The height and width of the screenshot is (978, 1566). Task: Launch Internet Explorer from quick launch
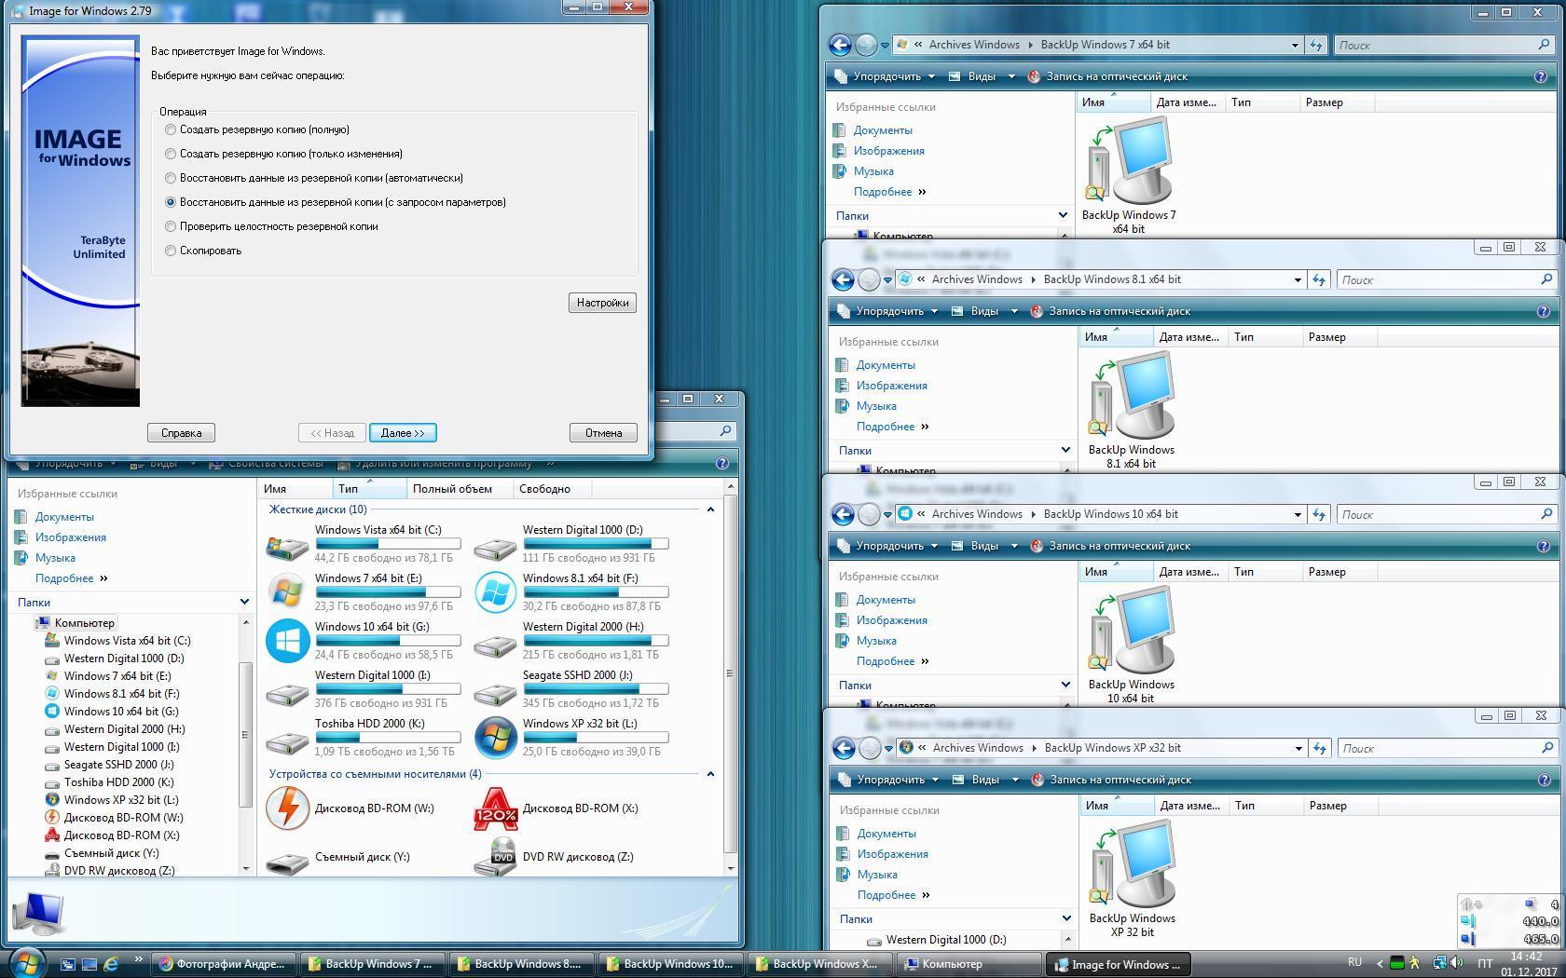point(111,964)
